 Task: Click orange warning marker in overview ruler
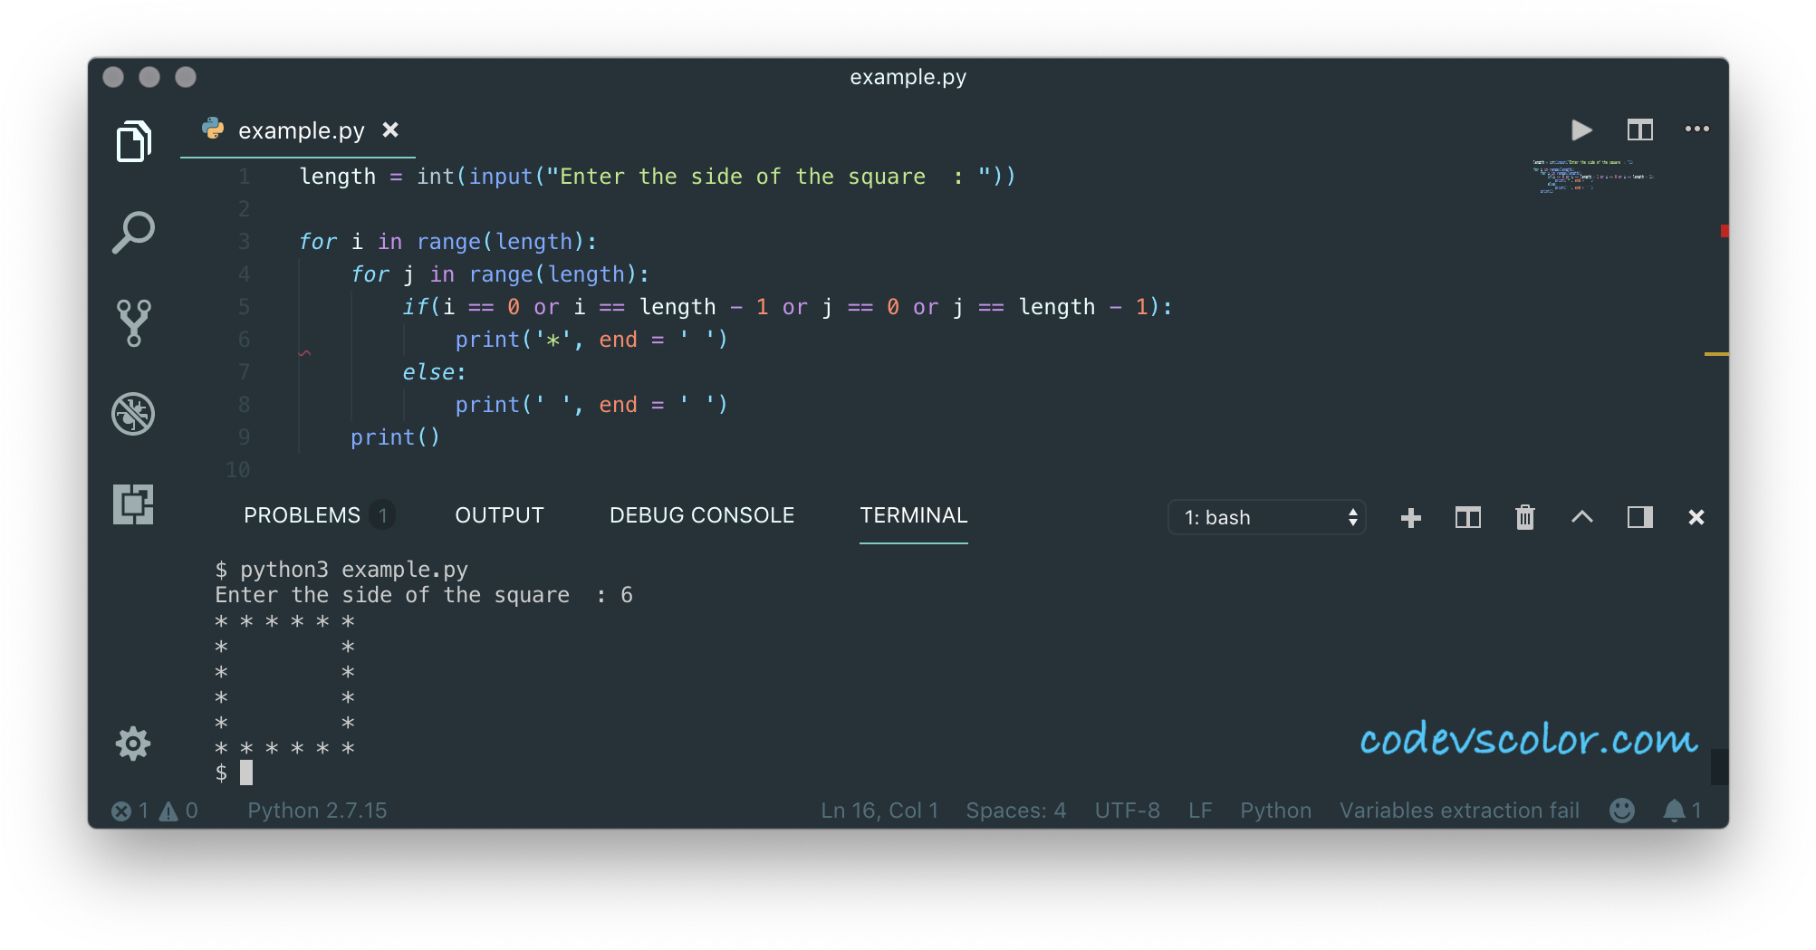[1716, 354]
